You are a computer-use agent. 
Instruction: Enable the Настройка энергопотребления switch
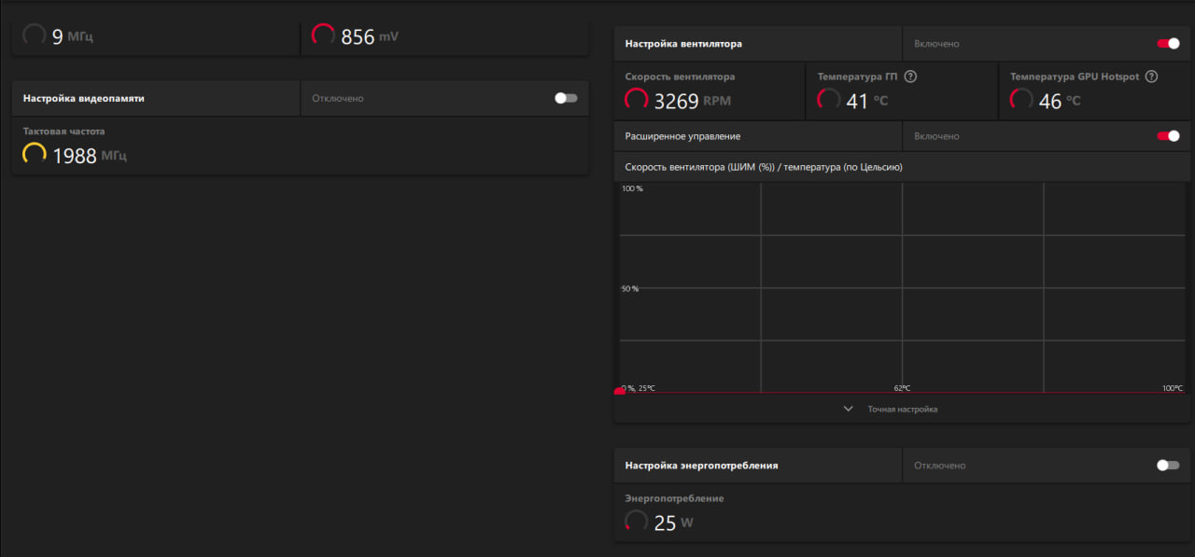(x=1168, y=465)
